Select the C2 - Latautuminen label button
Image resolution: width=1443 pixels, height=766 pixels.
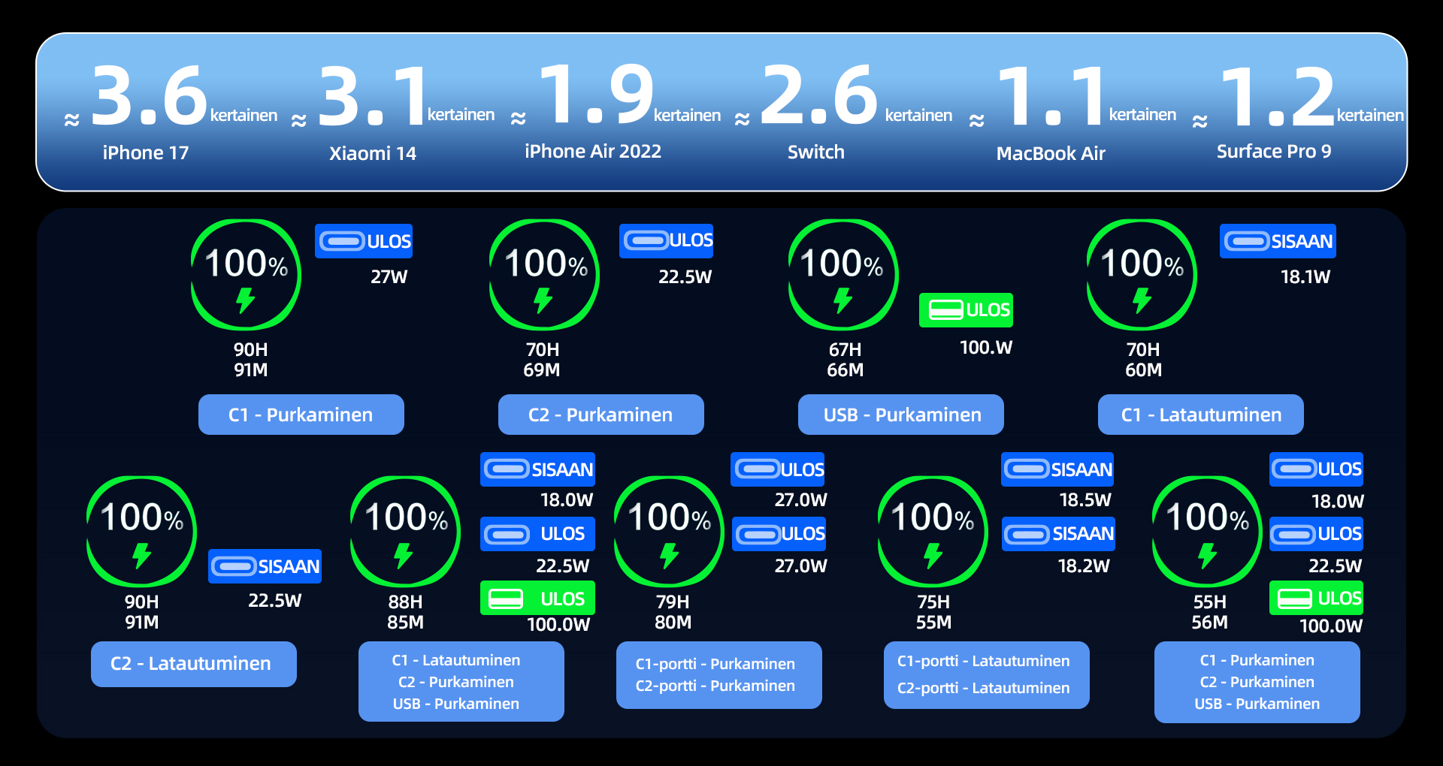pos(193,664)
